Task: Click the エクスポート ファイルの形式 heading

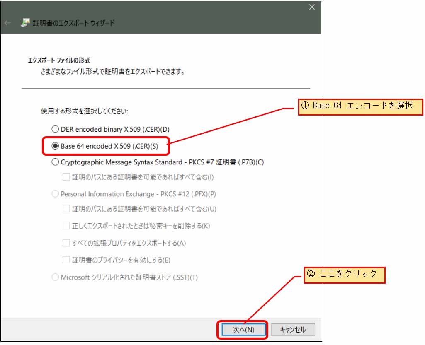Action: [59, 61]
